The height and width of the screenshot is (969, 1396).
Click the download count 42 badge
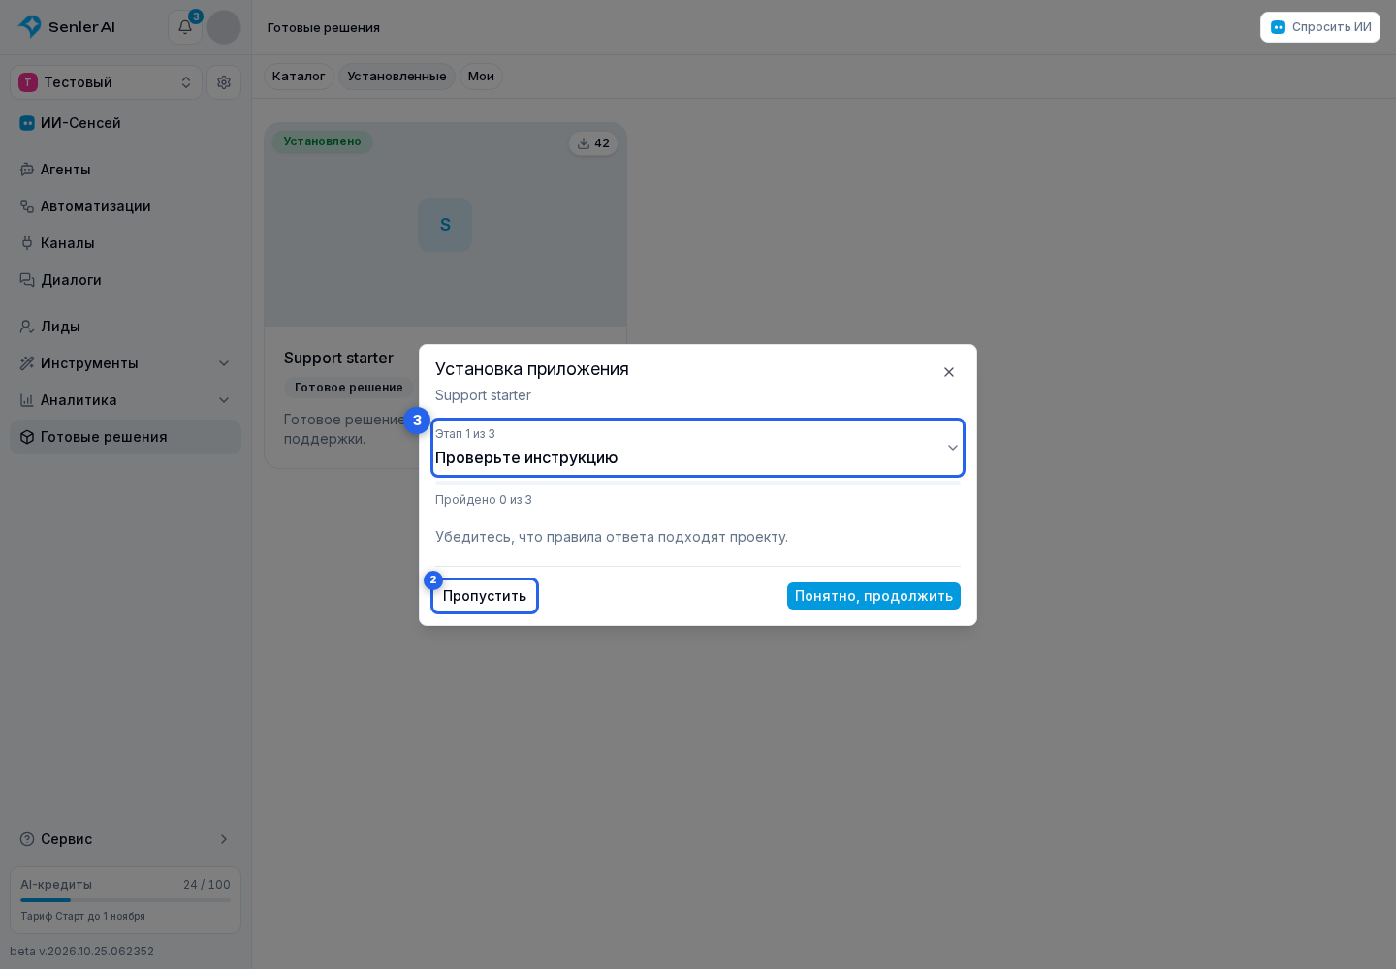[593, 143]
